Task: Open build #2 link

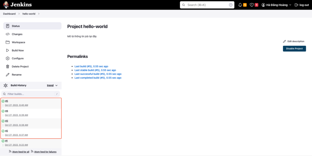Action: pyautogui.click(x=7, y=131)
